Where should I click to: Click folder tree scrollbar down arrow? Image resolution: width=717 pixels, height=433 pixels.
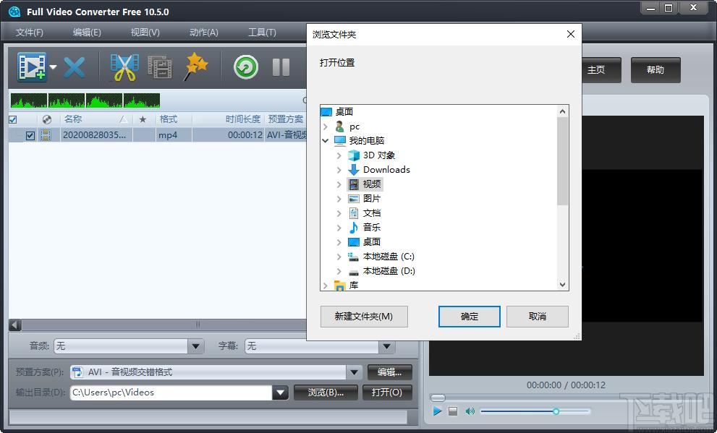click(x=562, y=285)
